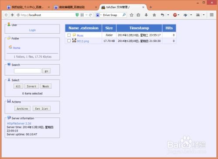This screenshot has width=218, height=159.
Task: Click the 'Server uptime: 00:10:47' text
Action: (22, 134)
